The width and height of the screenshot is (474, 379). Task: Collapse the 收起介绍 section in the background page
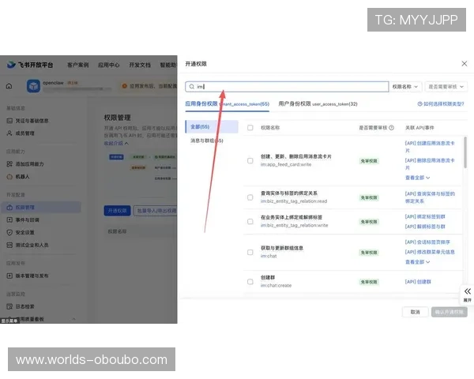point(116,143)
